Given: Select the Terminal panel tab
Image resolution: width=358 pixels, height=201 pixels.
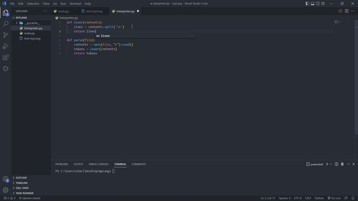Looking at the screenshot, I should coord(120,164).
